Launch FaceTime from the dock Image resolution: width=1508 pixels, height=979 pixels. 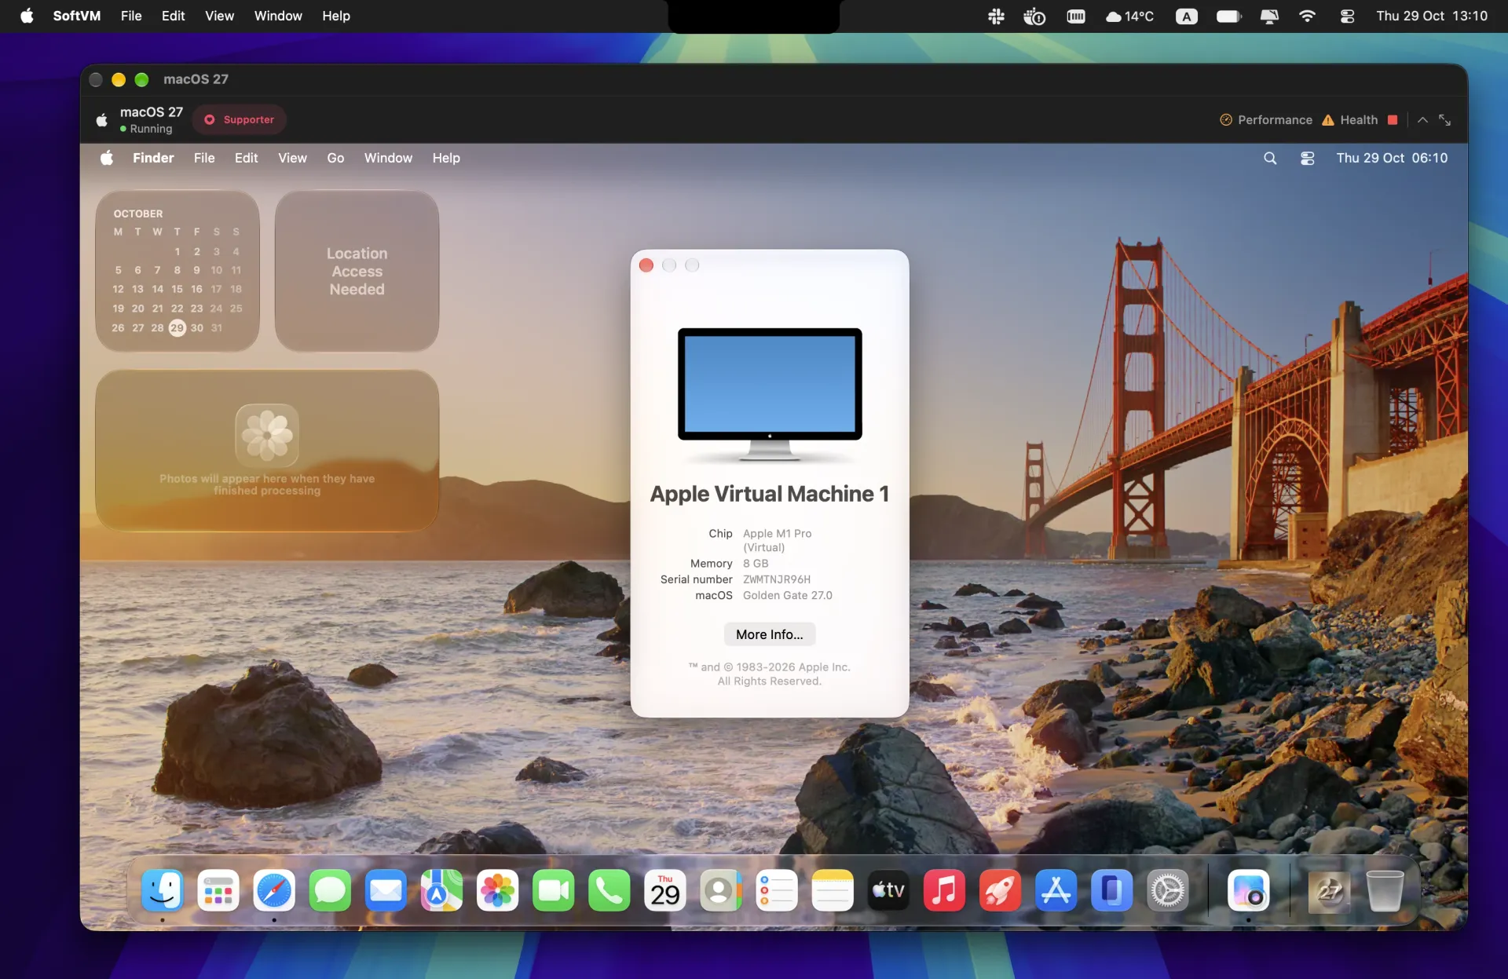pos(554,890)
